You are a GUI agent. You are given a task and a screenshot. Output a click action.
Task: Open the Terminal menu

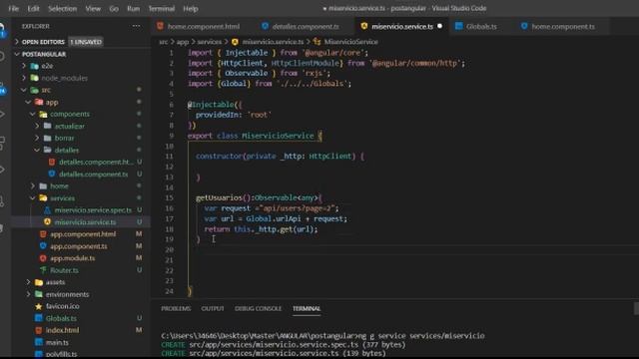(x=162, y=9)
